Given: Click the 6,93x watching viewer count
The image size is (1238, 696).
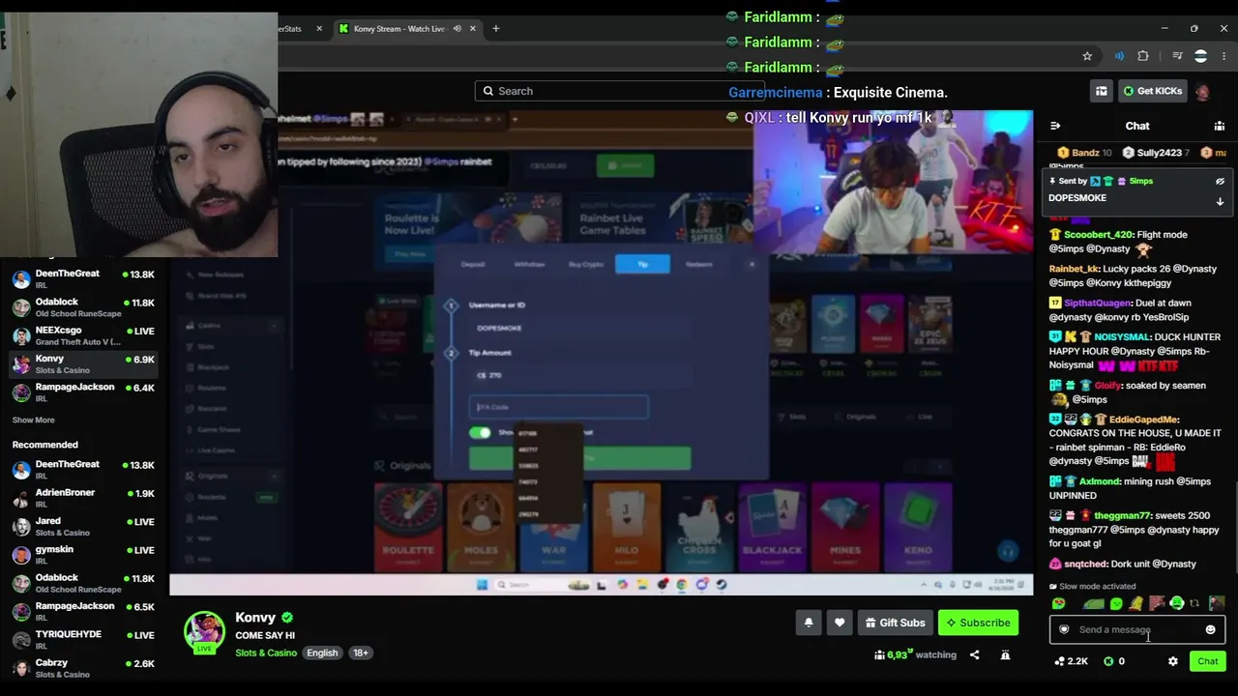Looking at the screenshot, I should 915,654.
